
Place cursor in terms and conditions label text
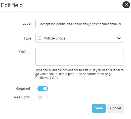click(x=73, y=24)
